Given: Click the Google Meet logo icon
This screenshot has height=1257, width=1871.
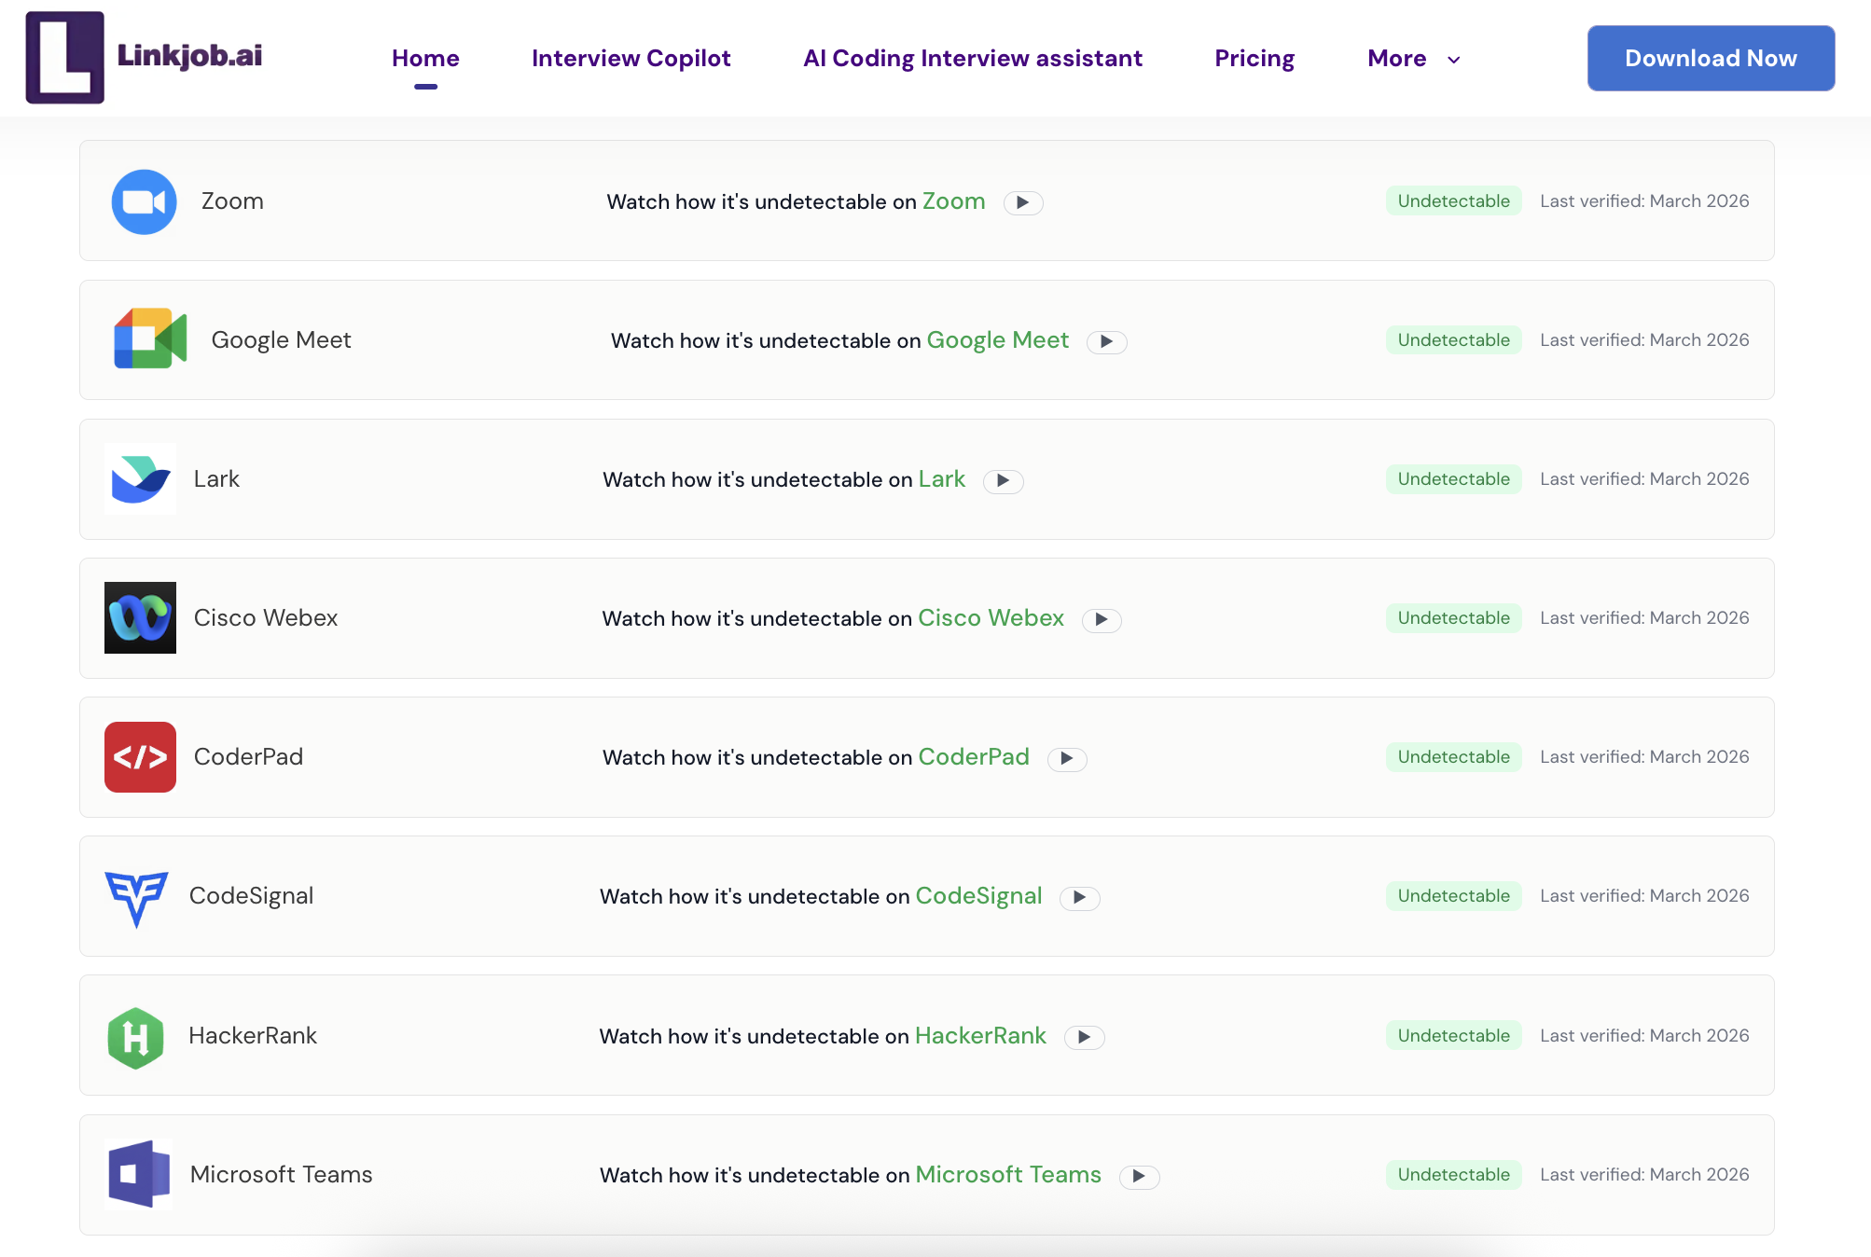Looking at the screenshot, I should [150, 339].
